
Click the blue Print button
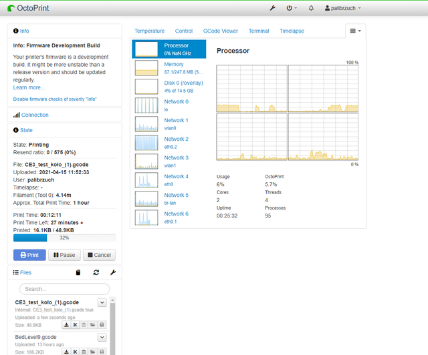click(29, 255)
